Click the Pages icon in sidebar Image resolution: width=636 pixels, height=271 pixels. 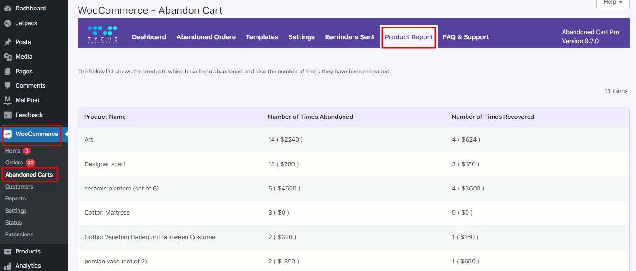(8, 72)
